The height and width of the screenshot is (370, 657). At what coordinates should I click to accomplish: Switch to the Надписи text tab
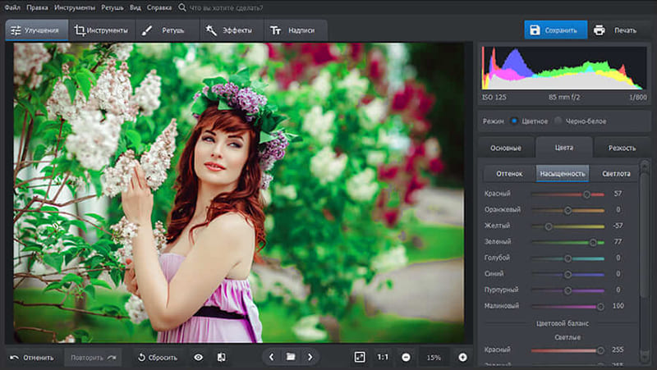(x=296, y=30)
